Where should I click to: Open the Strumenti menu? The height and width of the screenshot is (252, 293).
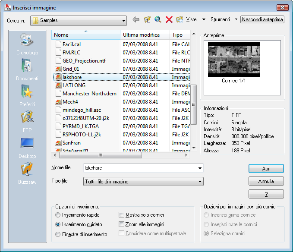(x=220, y=19)
